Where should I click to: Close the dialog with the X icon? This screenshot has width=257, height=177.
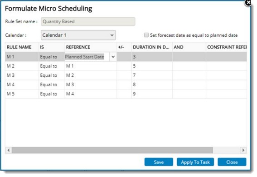click(248, 3)
